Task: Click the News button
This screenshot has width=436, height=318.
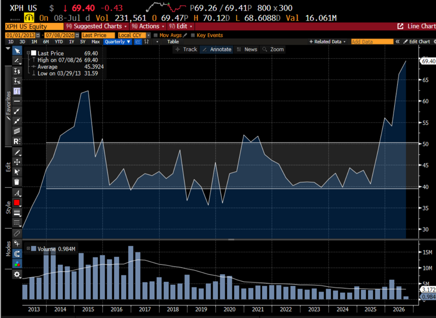Action: tap(247, 50)
